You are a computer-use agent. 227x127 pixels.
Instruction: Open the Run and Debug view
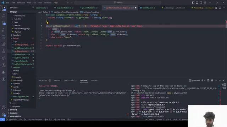(x=4, y=30)
